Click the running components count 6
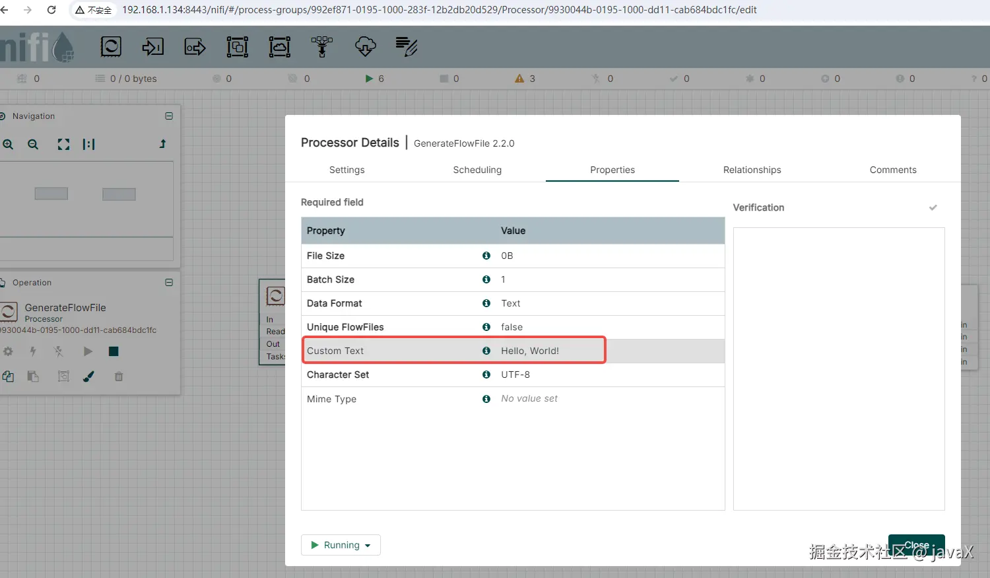The height and width of the screenshot is (578, 990). [x=375, y=79]
